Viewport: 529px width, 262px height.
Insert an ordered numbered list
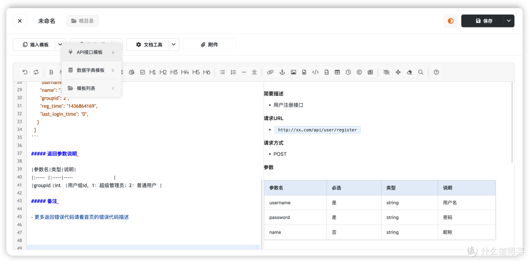pyautogui.click(x=233, y=72)
